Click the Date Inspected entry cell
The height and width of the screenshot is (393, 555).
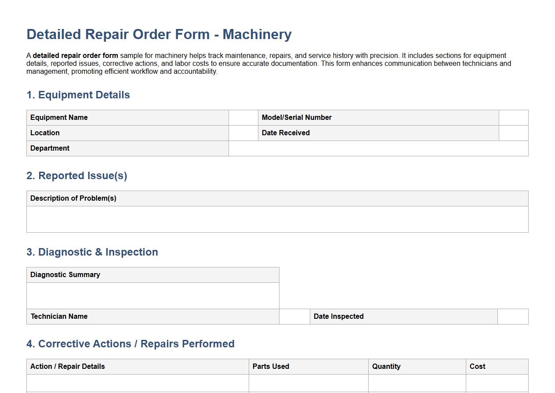tap(513, 316)
